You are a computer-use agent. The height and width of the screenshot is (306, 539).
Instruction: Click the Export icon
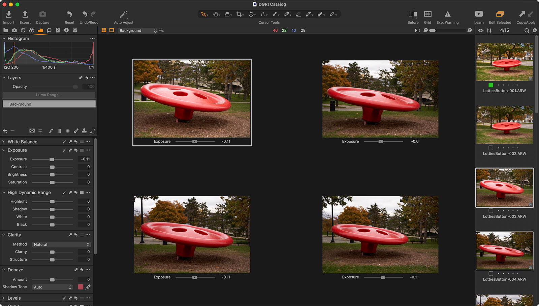pos(25,14)
